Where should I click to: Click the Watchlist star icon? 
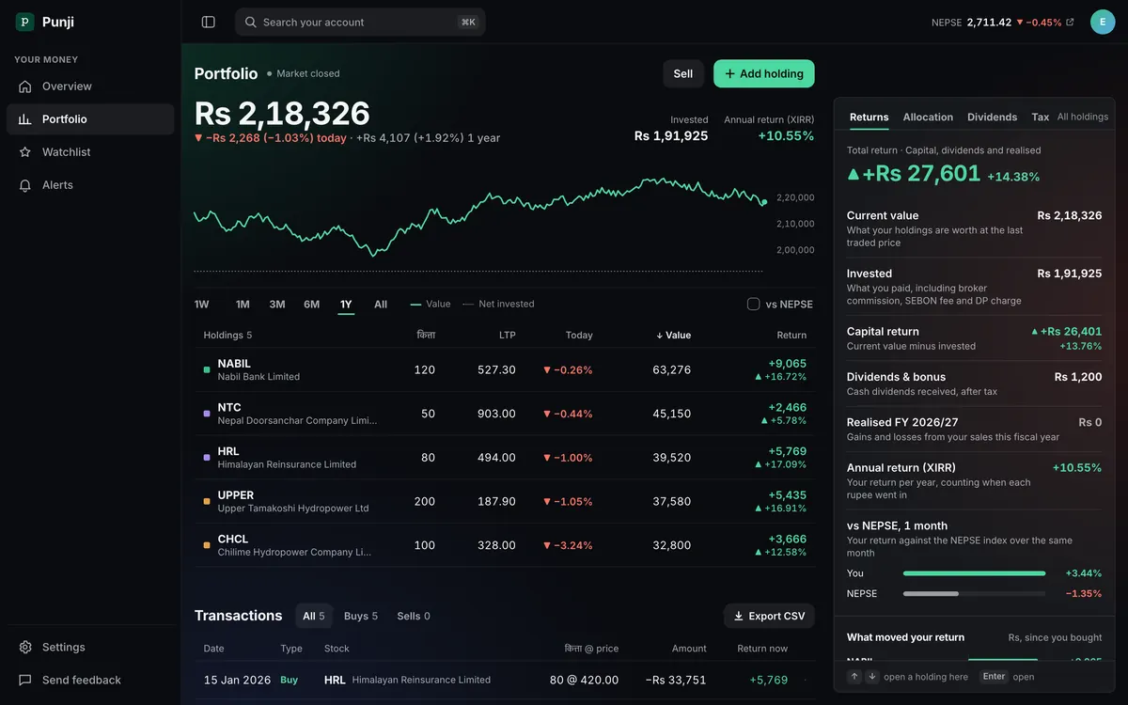(x=25, y=152)
